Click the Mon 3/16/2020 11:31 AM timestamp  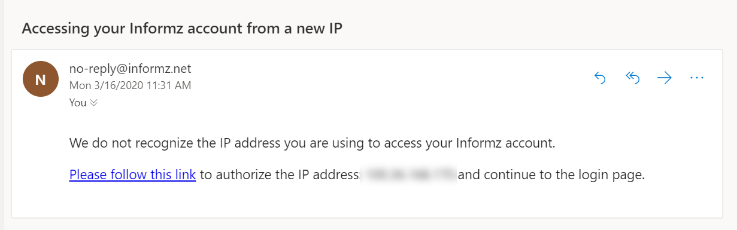[131, 85]
